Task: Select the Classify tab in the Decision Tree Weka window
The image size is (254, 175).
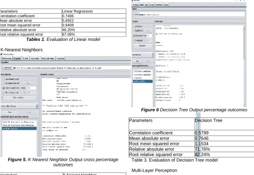Action: 141,5
